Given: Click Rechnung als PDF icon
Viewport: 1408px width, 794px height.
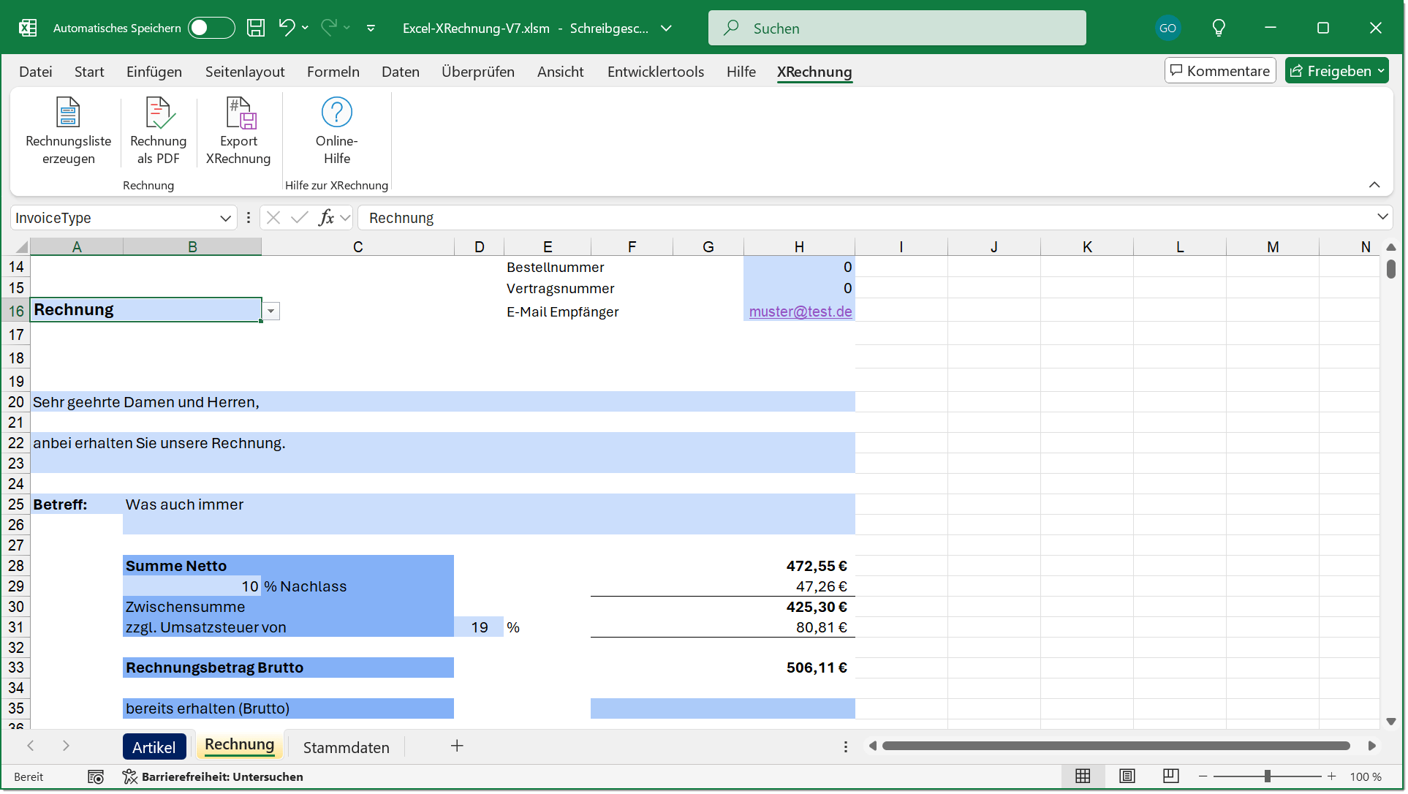Looking at the screenshot, I should pyautogui.click(x=158, y=113).
